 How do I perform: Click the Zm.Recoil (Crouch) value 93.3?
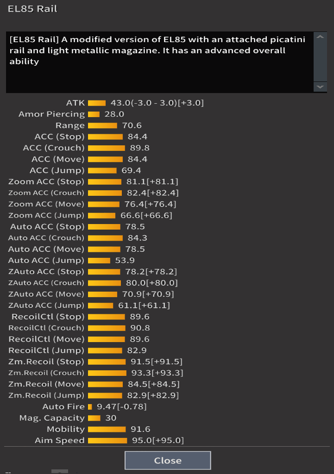coord(139,373)
